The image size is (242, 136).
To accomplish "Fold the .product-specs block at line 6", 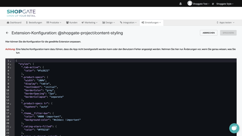I will [x=10, y=78].
